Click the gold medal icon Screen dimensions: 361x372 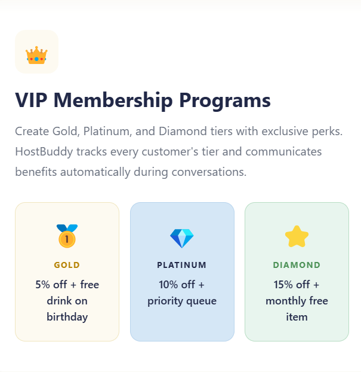click(67, 236)
